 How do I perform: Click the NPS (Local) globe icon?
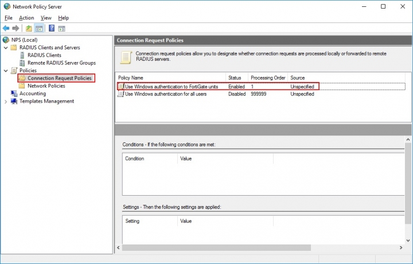6,40
